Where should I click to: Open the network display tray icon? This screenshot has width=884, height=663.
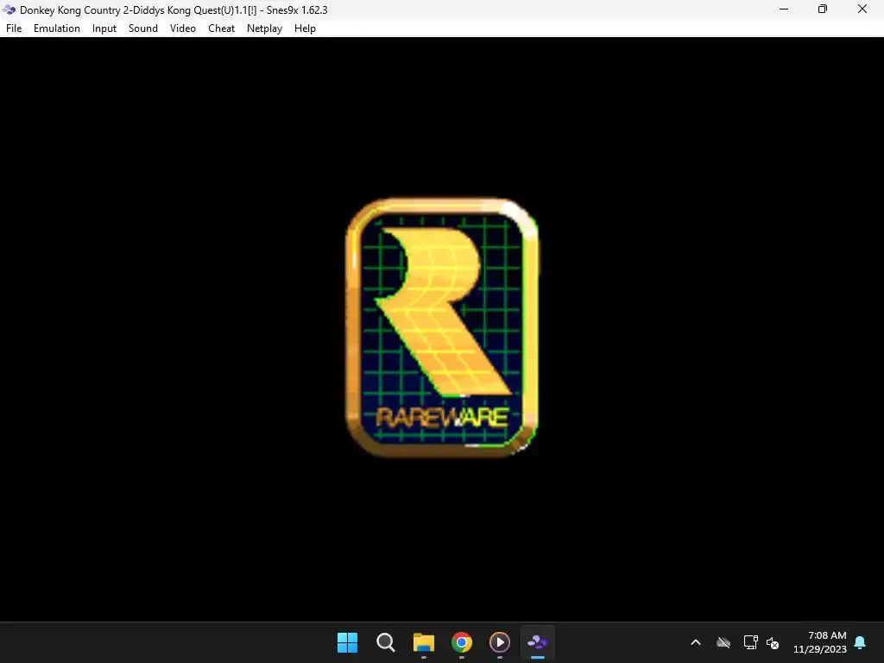tap(750, 642)
